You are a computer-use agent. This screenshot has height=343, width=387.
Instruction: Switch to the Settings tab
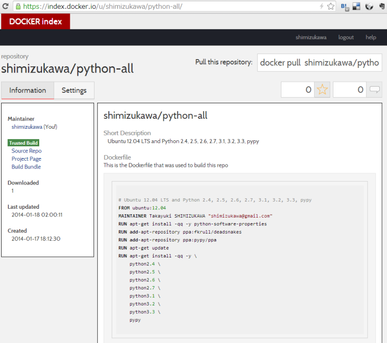tap(74, 90)
